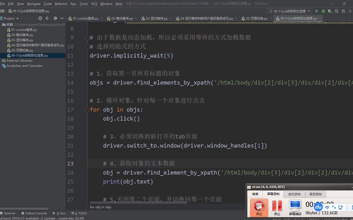This screenshot has width=353, height=220.
Task: Place cursor on driver.implicitly_wait(5) line
Action: [x=131, y=56]
